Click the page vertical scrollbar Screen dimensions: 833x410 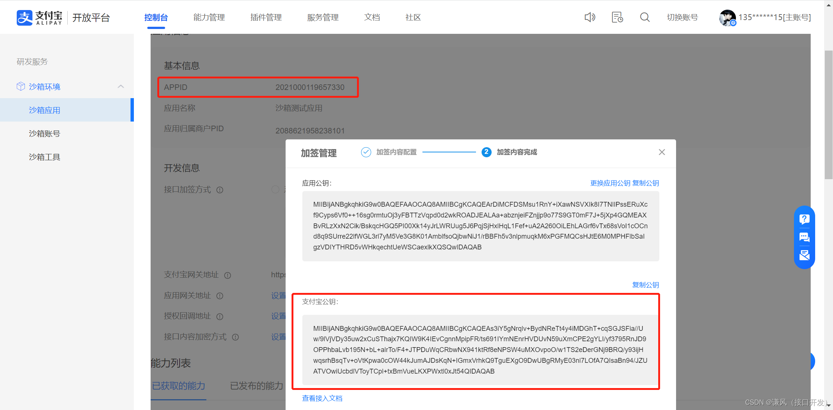tap(829, 115)
